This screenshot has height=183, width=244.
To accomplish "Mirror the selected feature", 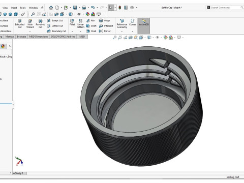I will pos(105,31).
